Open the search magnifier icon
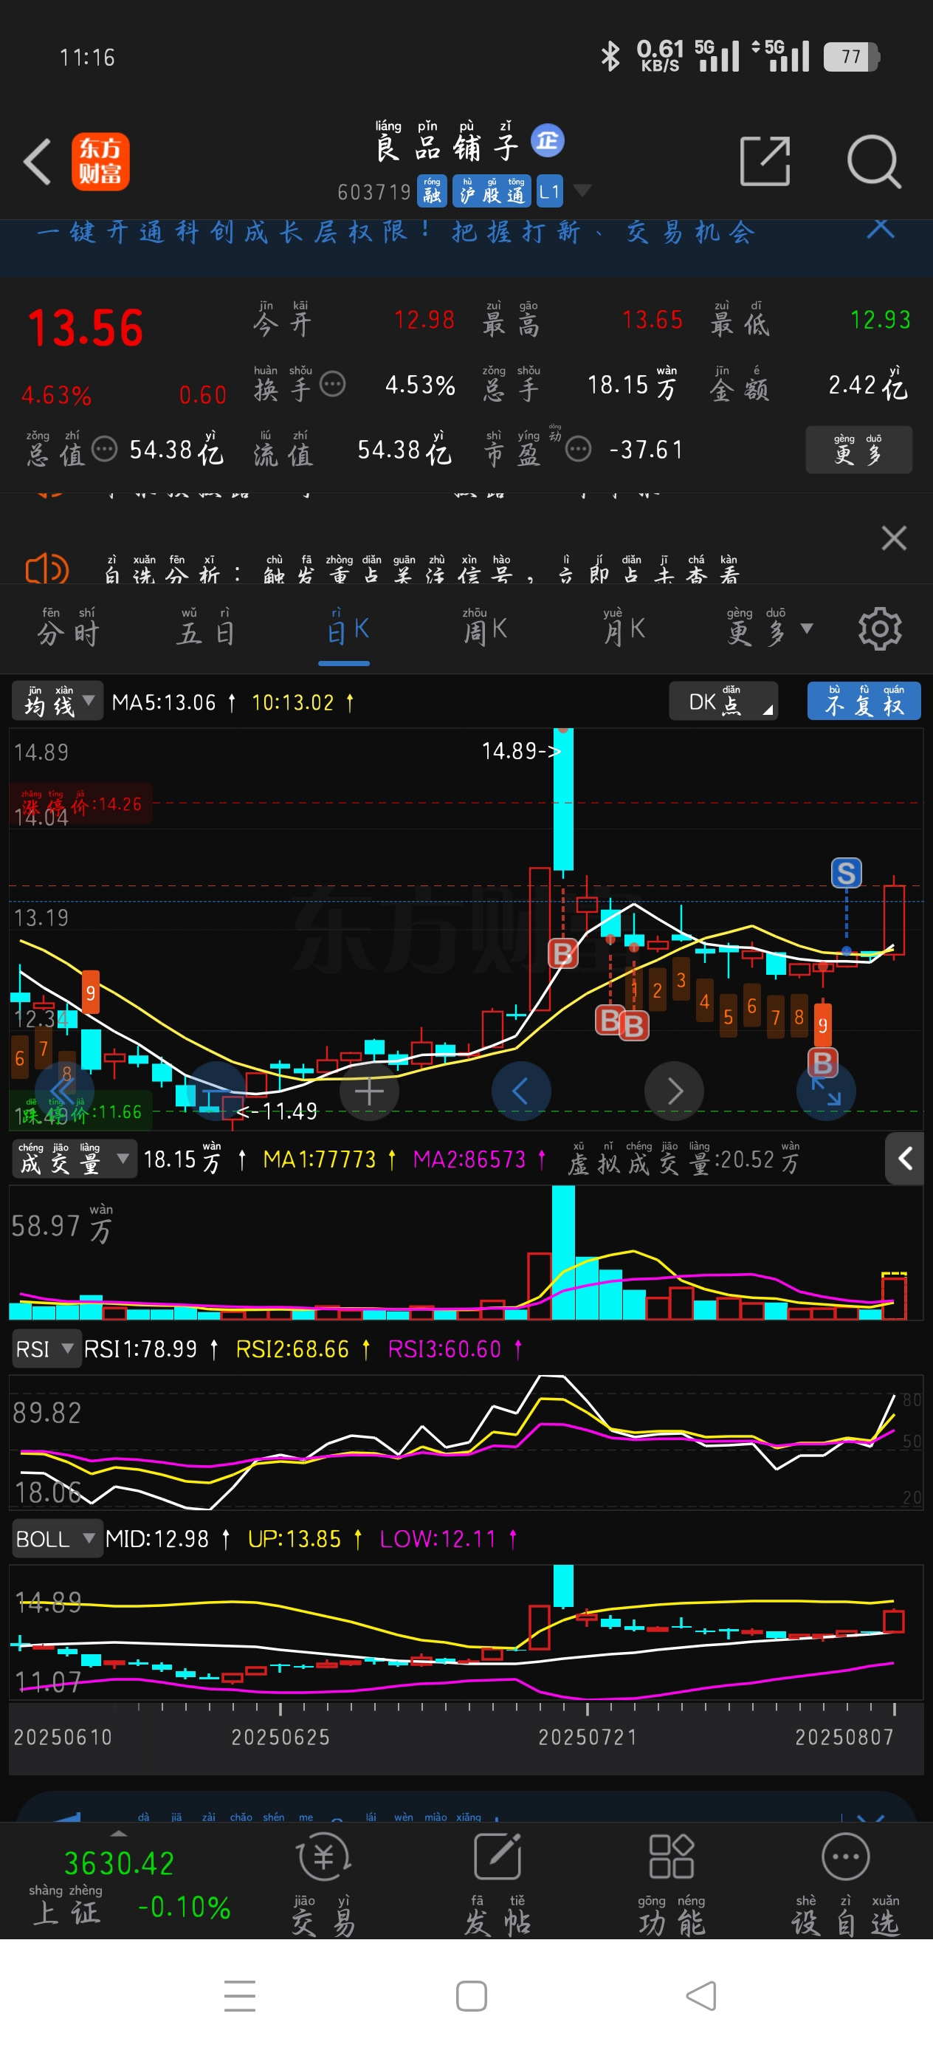This screenshot has height=2053, width=933. (x=873, y=161)
